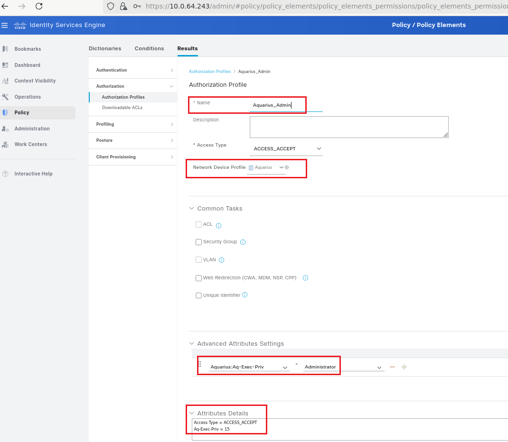Click the Description textarea resize grip
Image resolution: width=508 pixels, height=442 pixels.
point(445,135)
